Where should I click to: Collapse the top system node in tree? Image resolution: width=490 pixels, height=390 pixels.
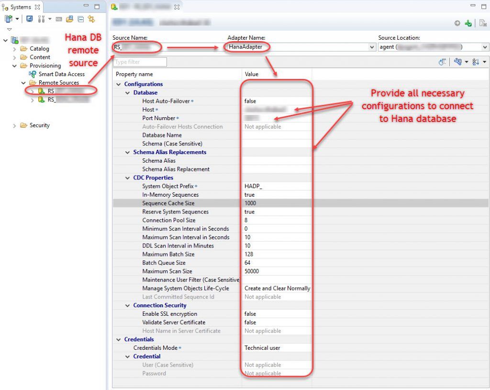coord(5,40)
